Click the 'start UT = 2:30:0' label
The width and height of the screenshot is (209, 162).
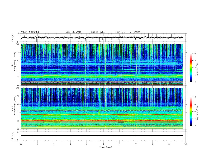127,32
